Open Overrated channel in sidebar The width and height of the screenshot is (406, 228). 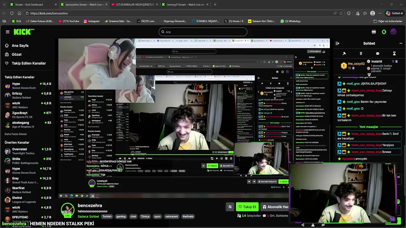click(x=28, y=151)
